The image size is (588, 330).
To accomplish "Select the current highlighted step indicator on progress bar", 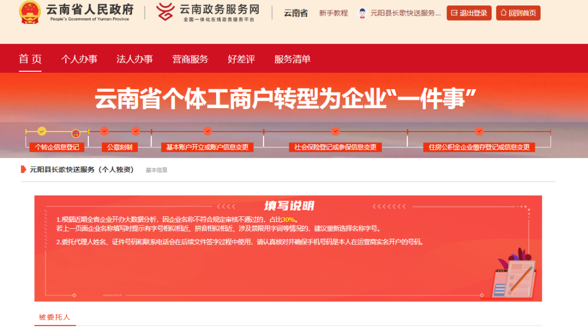I will coord(76,131).
